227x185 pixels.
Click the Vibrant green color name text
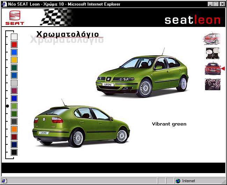pos(169,124)
